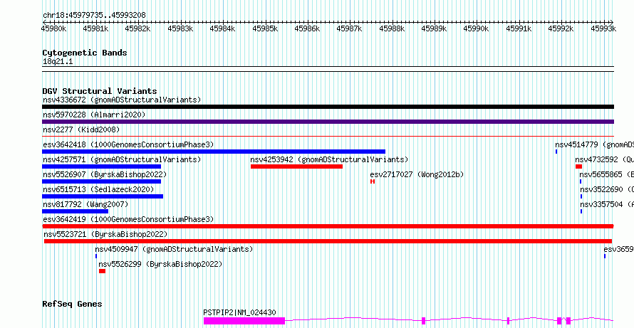This screenshot has width=634, height=328.
Task: Click the tiny blue nsv4509947 marker
Action: 96,256
